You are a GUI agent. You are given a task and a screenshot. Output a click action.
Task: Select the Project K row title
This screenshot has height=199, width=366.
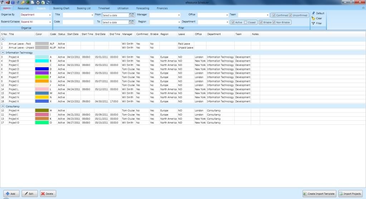point(14,119)
